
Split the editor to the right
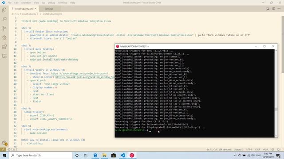coord(274,9)
